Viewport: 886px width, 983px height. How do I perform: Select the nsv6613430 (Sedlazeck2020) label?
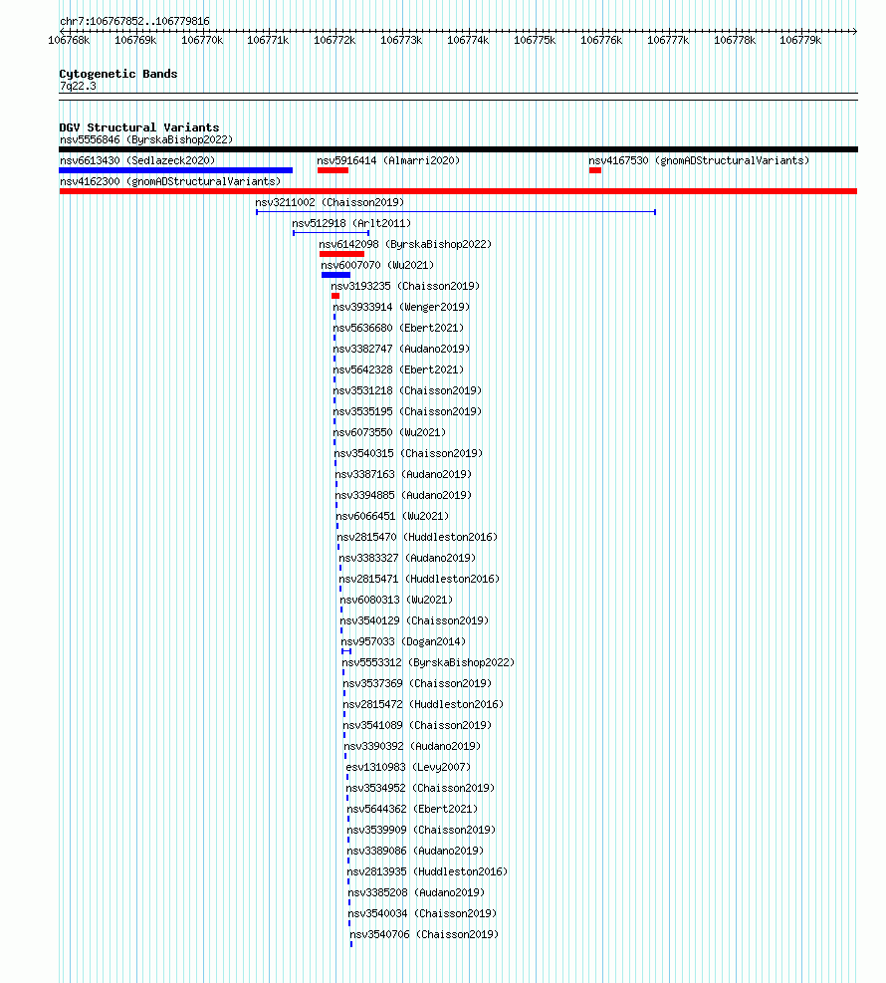coord(137,160)
